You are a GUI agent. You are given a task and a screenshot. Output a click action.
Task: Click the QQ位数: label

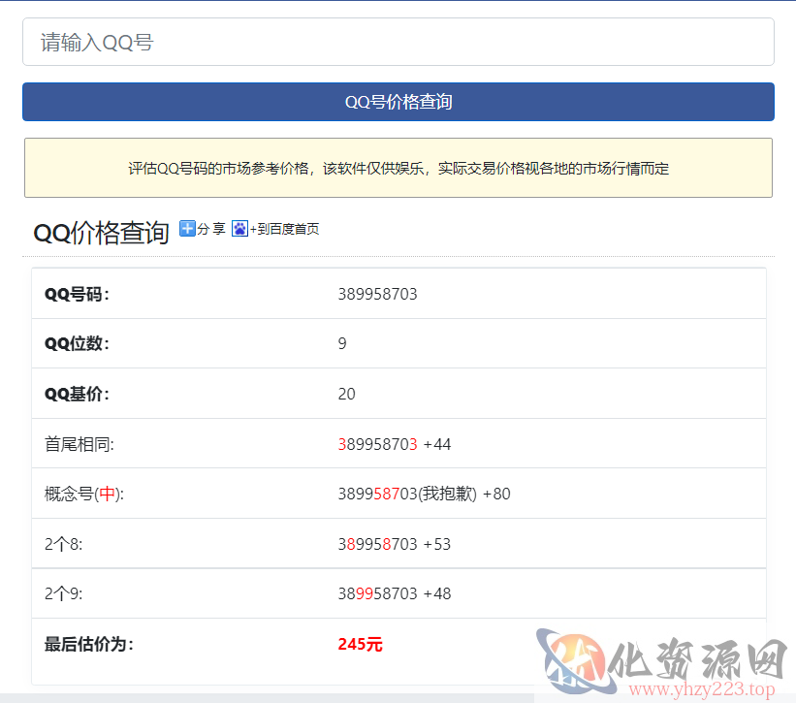tap(78, 343)
